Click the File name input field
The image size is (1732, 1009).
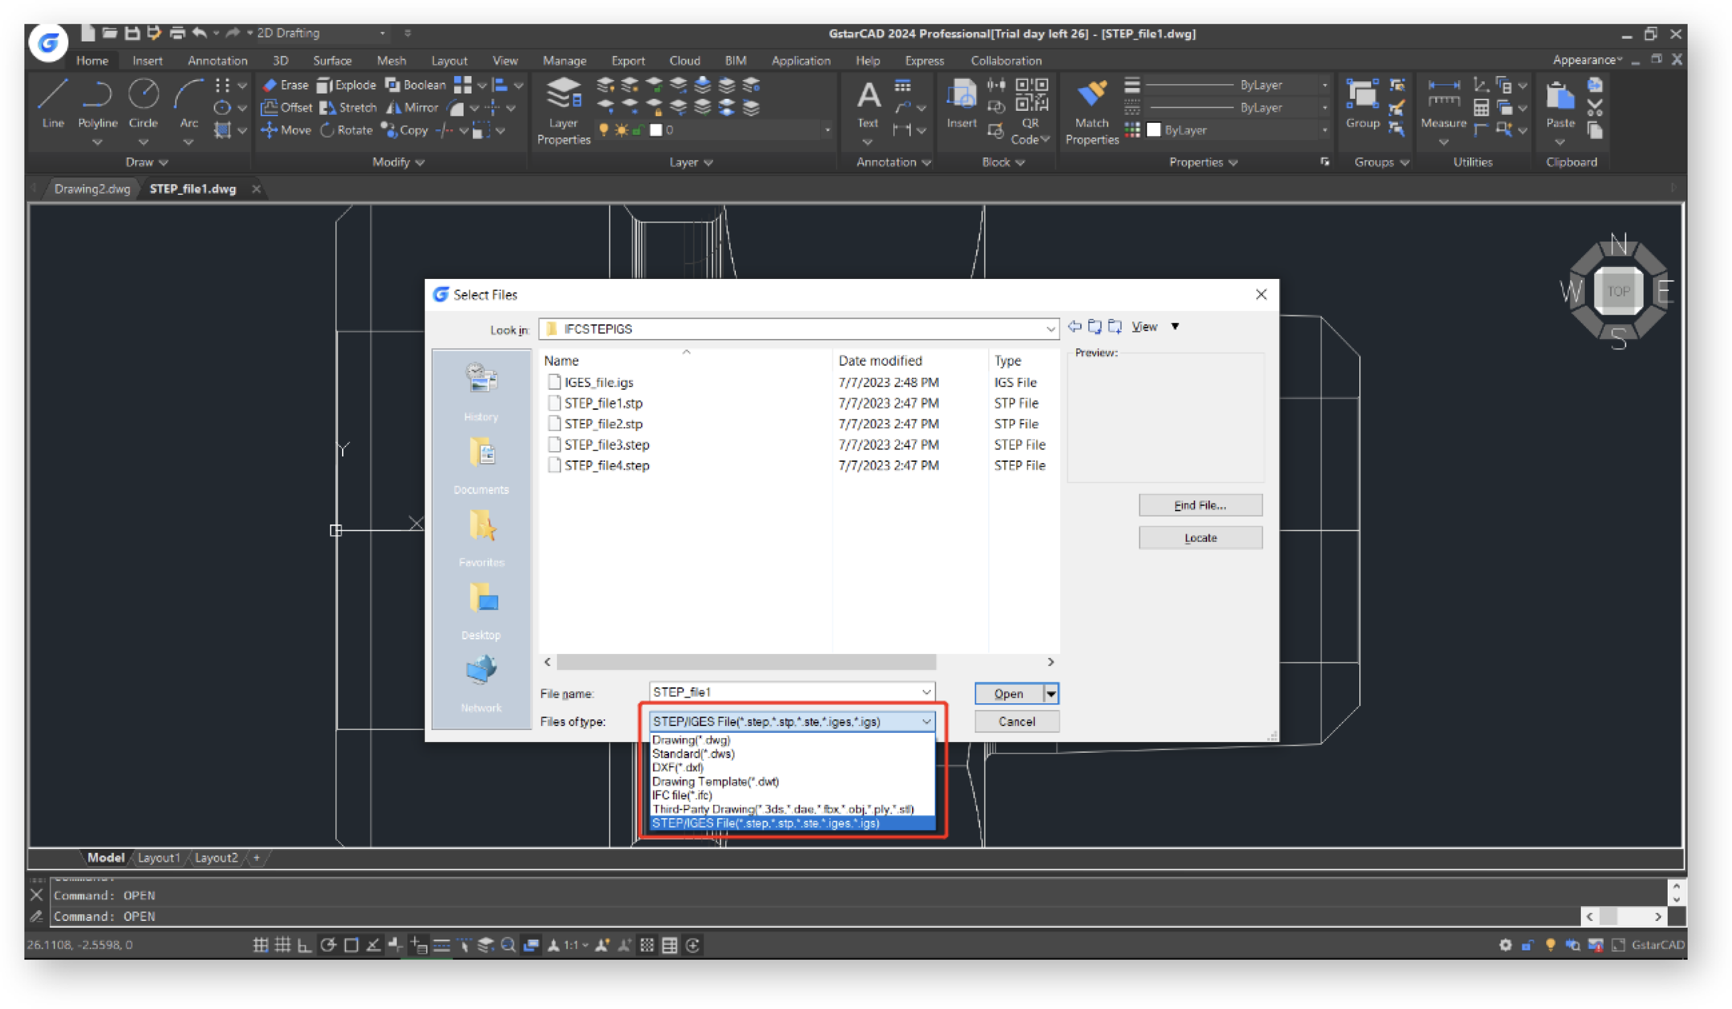pos(784,691)
